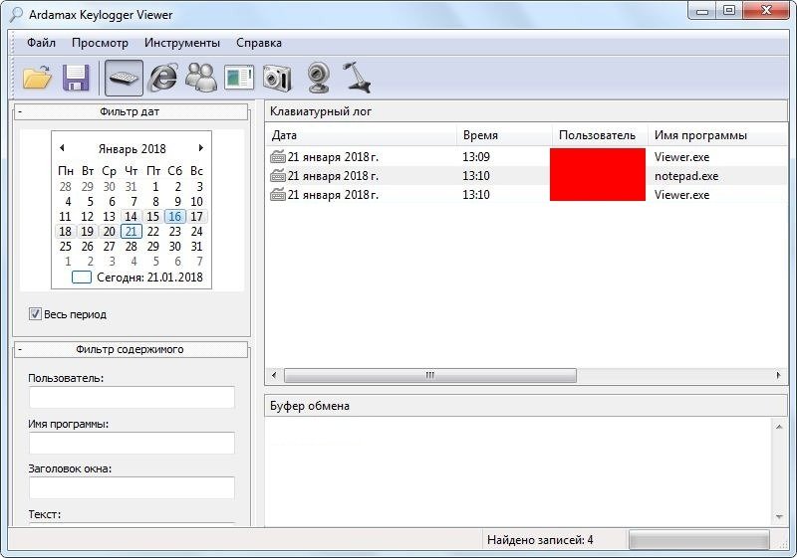Open the "Файл" menu

(x=41, y=43)
